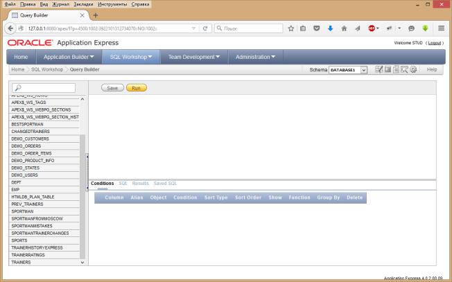This screenshot has height=282, width=452.
Task: Switch to the Conditions tab
Action: point(103,184)
